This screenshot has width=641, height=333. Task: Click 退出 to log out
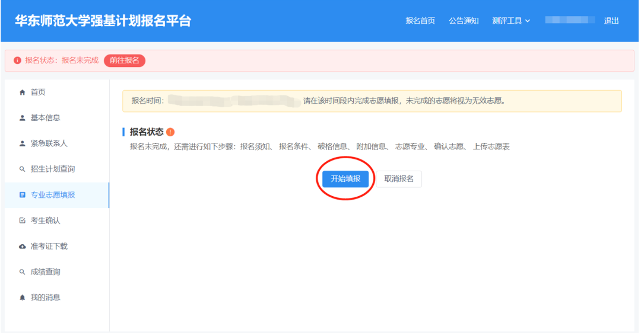click(611, 21)
